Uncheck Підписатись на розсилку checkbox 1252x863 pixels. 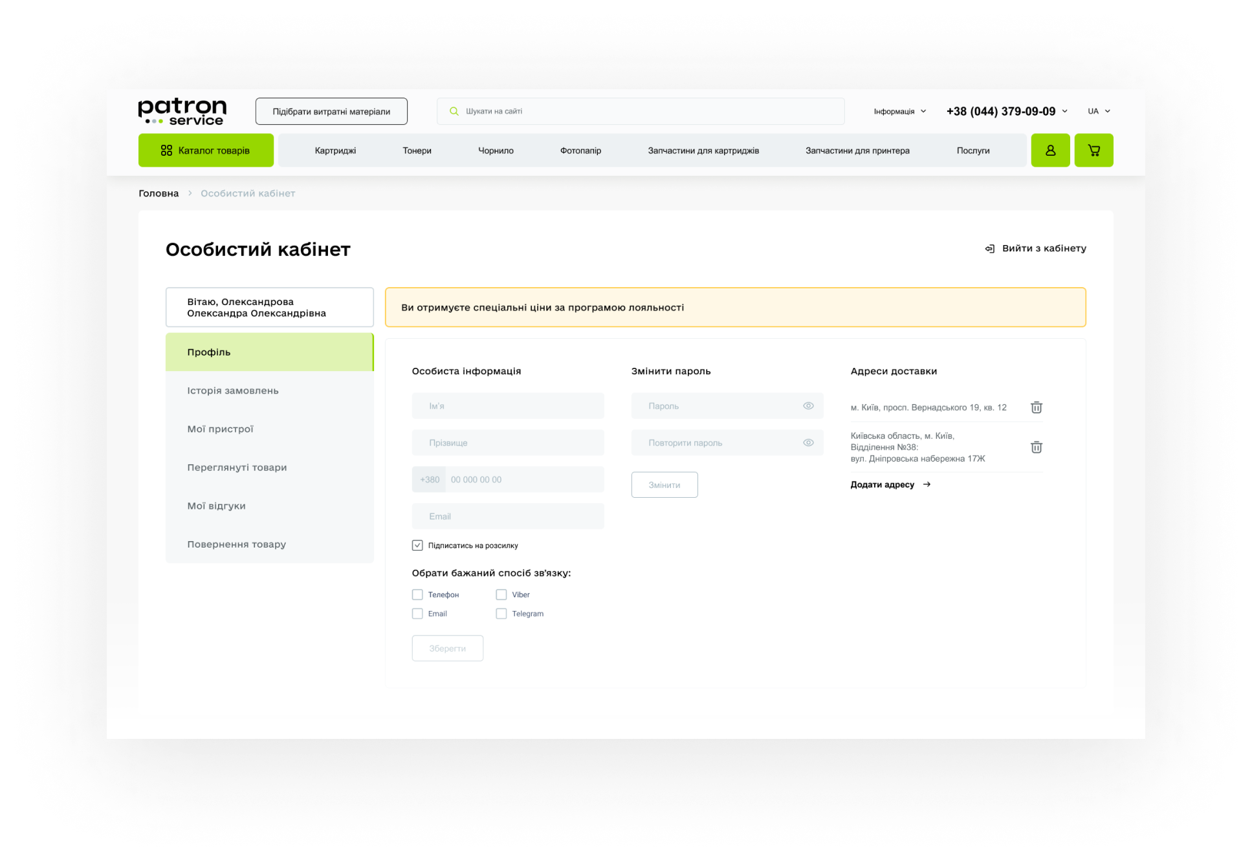(417, 546)
